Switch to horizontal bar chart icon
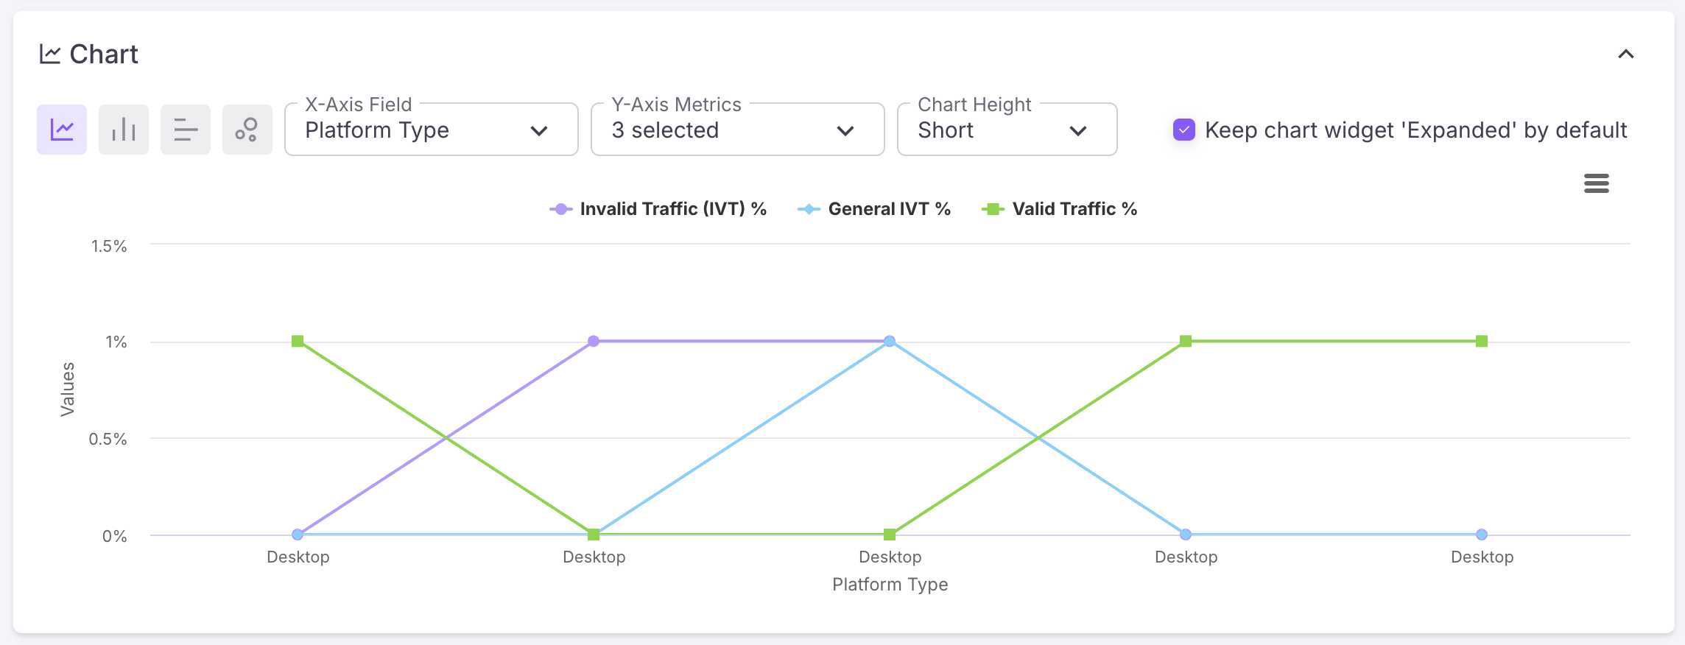The image size is (1685, 645). click(x=186, y=130)
